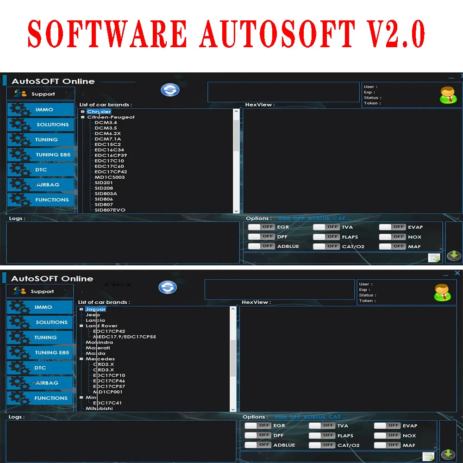
Task: Toggle the FLAPS switch in the upper window
Action: (x=326, y=237)
